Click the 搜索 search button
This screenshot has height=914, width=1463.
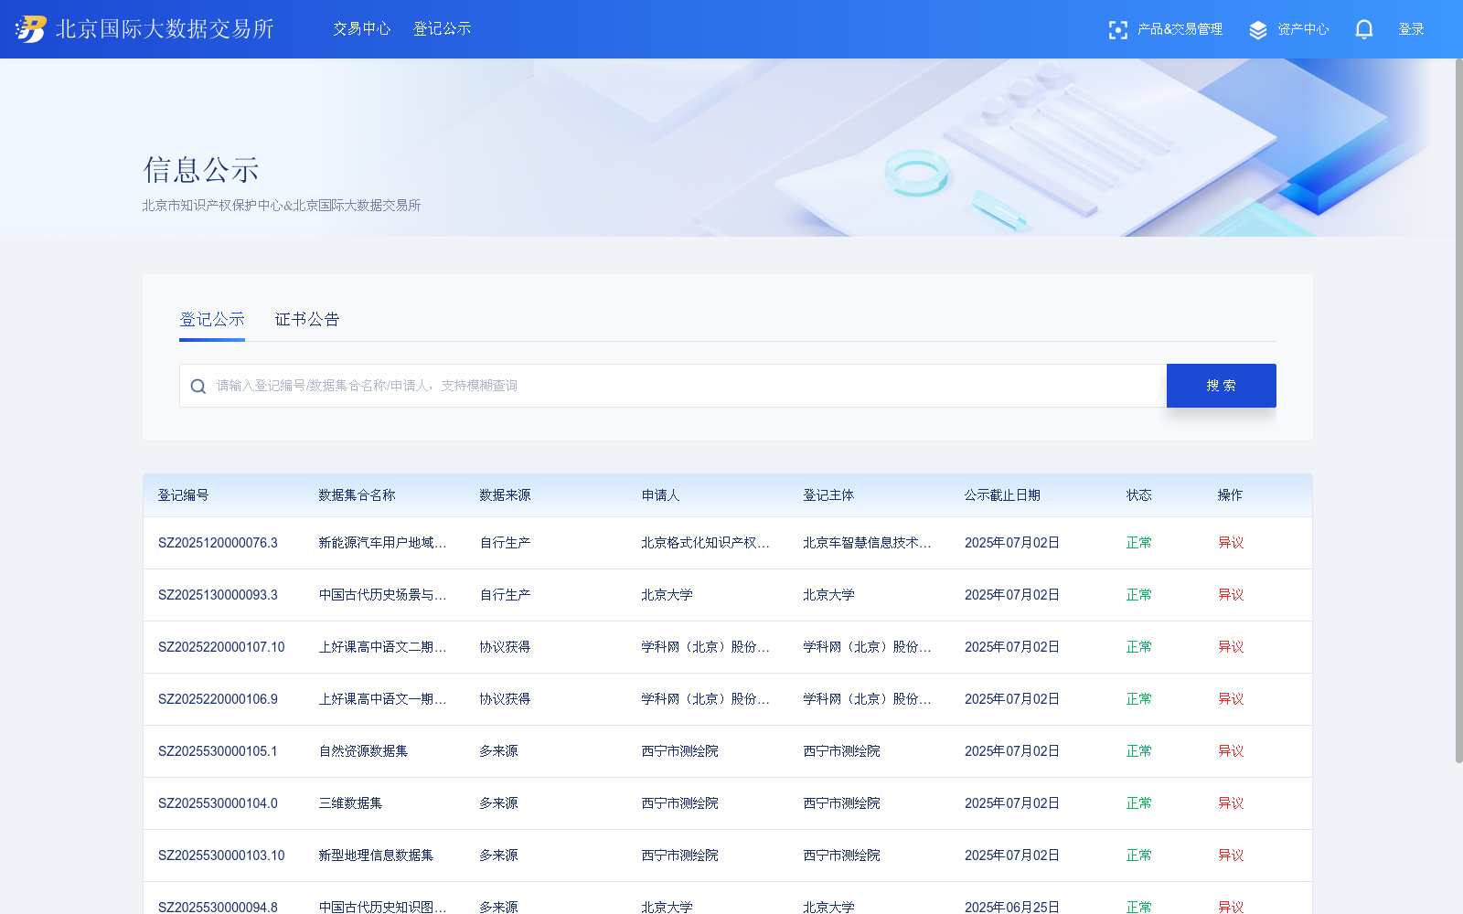[x=1222, y=386]
